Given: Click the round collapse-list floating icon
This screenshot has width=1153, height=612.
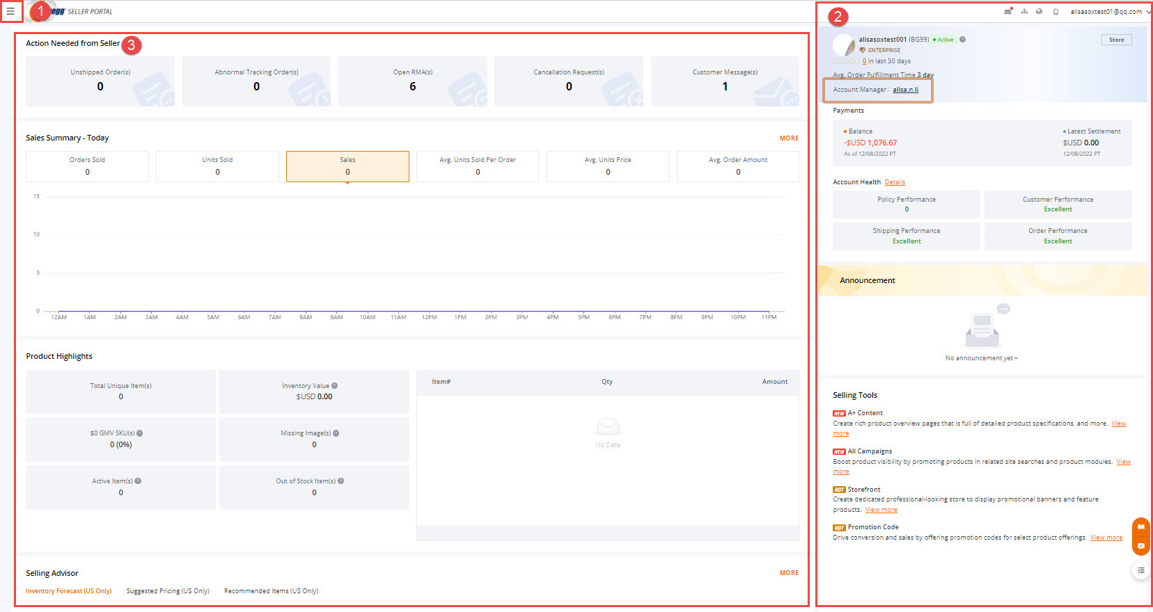Looking at the screenshot, I should (1140, 570).
